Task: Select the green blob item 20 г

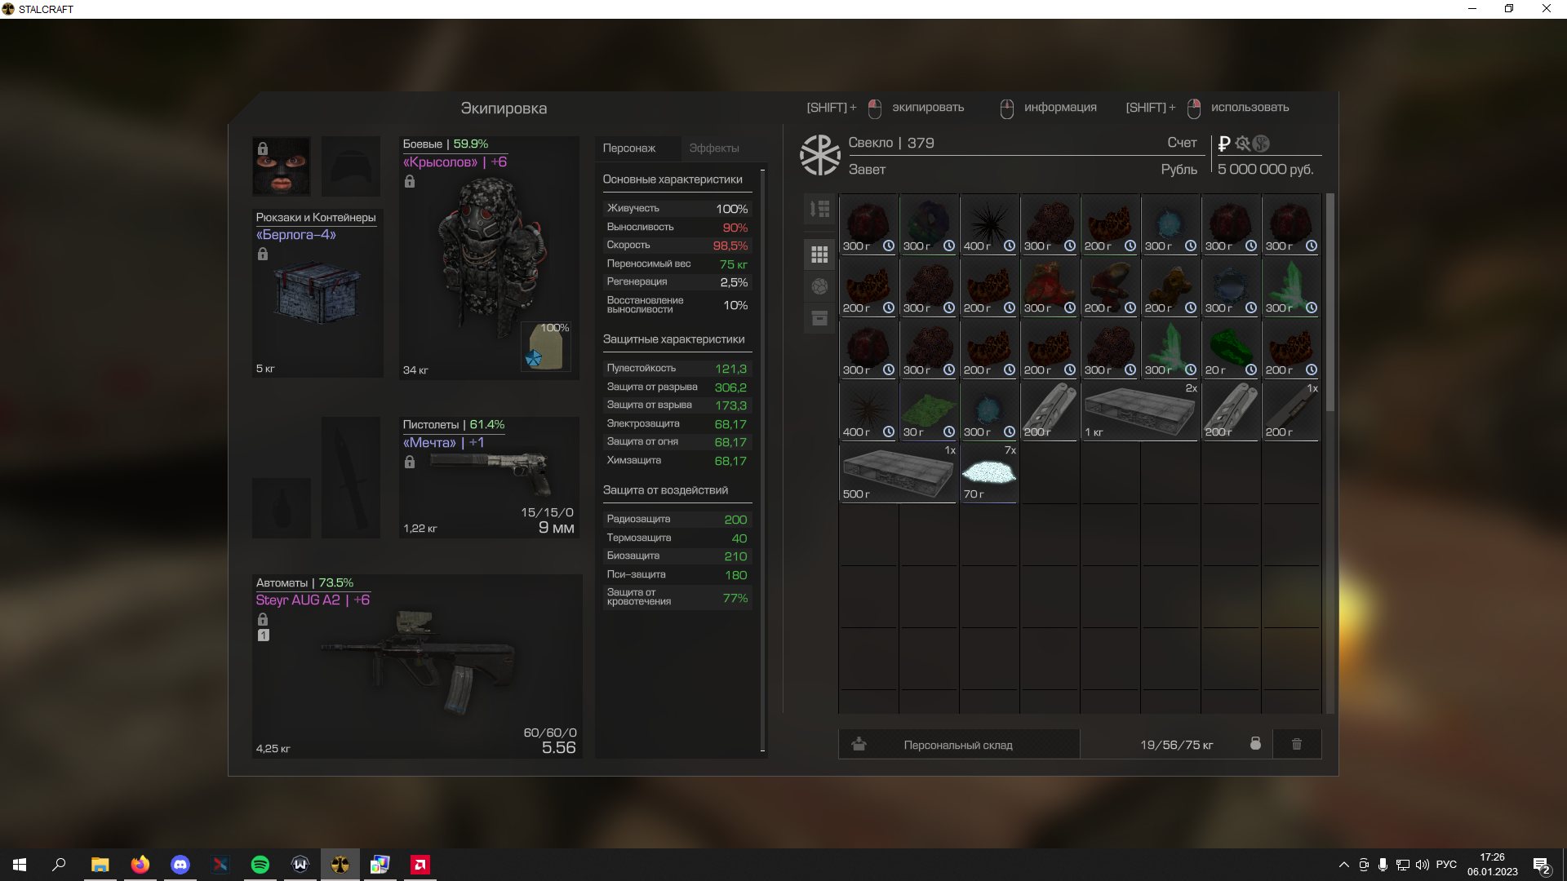Action: click(x=1231, y=348)
